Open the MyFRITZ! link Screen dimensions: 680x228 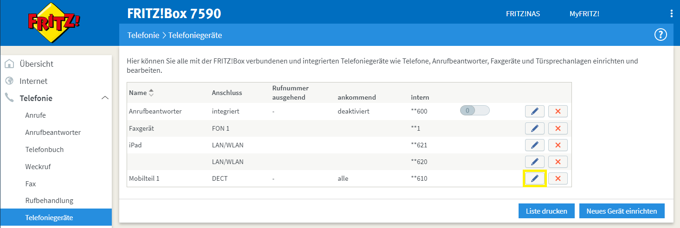tap(584, 14)
